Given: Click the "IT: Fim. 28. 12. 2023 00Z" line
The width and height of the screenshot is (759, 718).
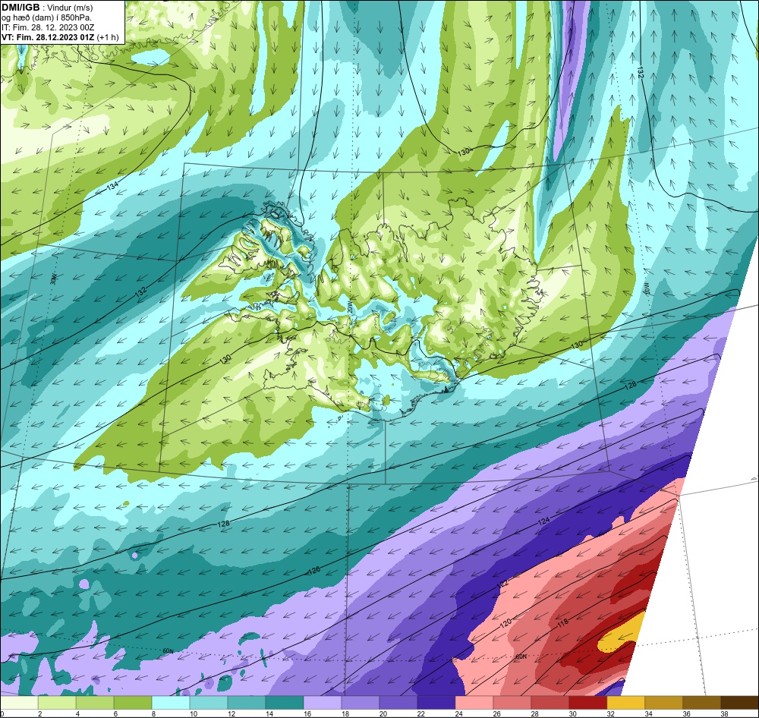Looking at the screenshot, I should pos(48,27).
